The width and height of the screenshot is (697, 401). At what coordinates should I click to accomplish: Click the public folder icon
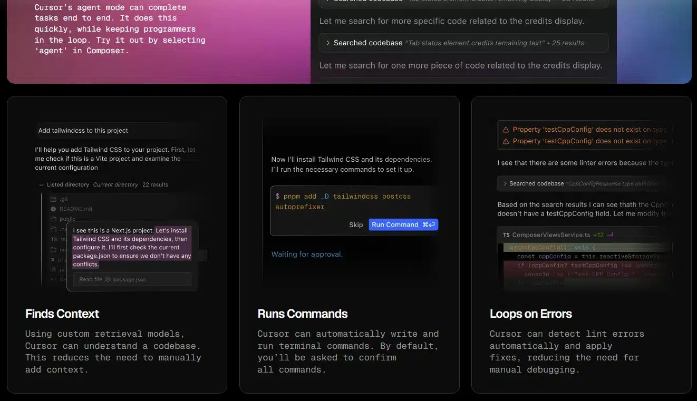click(x=53, y=219)
